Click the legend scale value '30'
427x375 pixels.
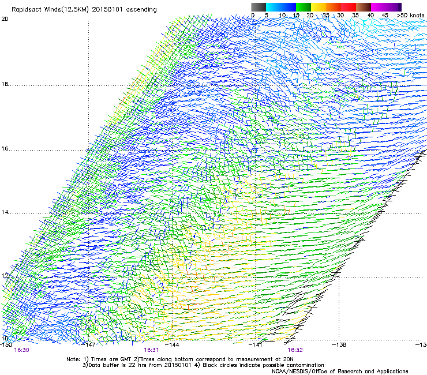[340, 15]
